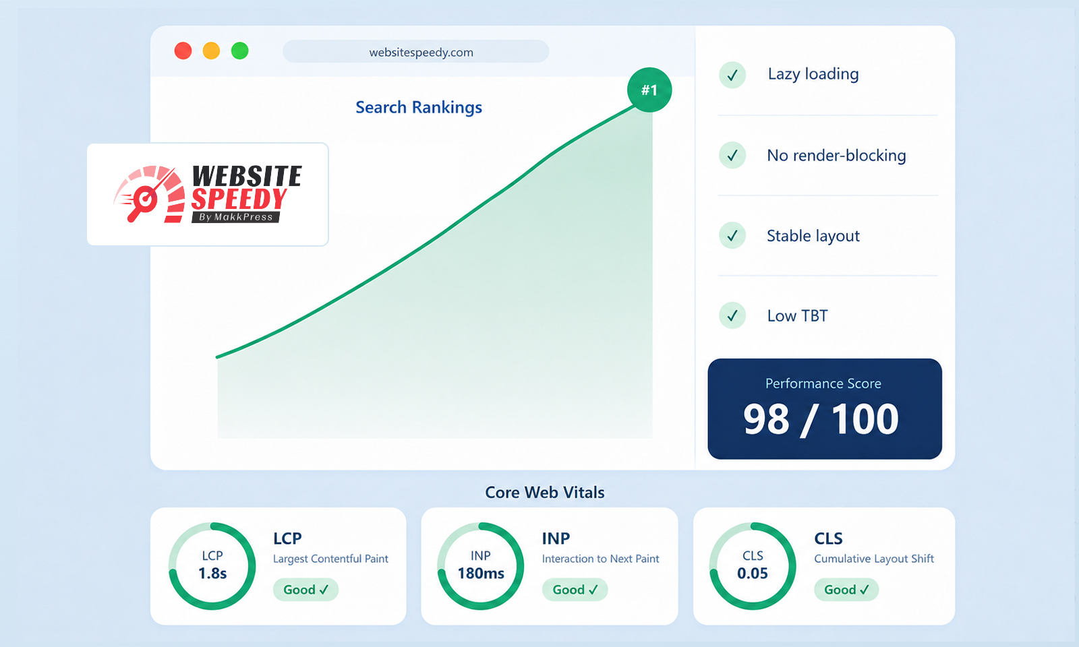Viewport: 1079px width, 647px height.
Task: Click the #1 ranking badge
Action: click(x=649, y=90)
